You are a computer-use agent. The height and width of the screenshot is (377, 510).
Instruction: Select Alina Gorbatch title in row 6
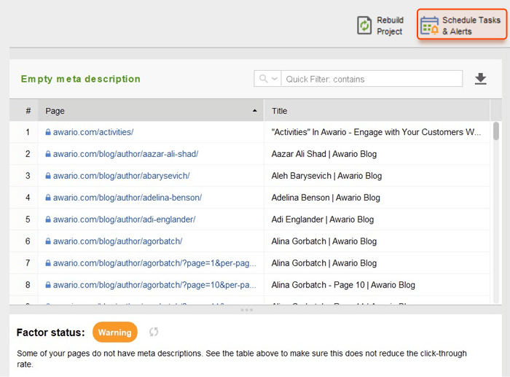324,241
